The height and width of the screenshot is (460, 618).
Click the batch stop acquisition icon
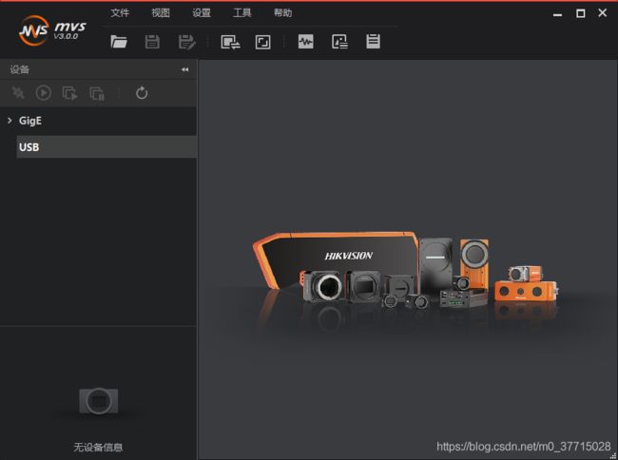coord(97,93)
